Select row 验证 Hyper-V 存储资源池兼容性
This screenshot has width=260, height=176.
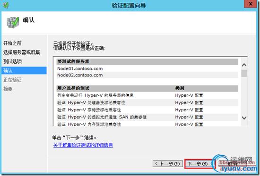[x=147, y=110]
